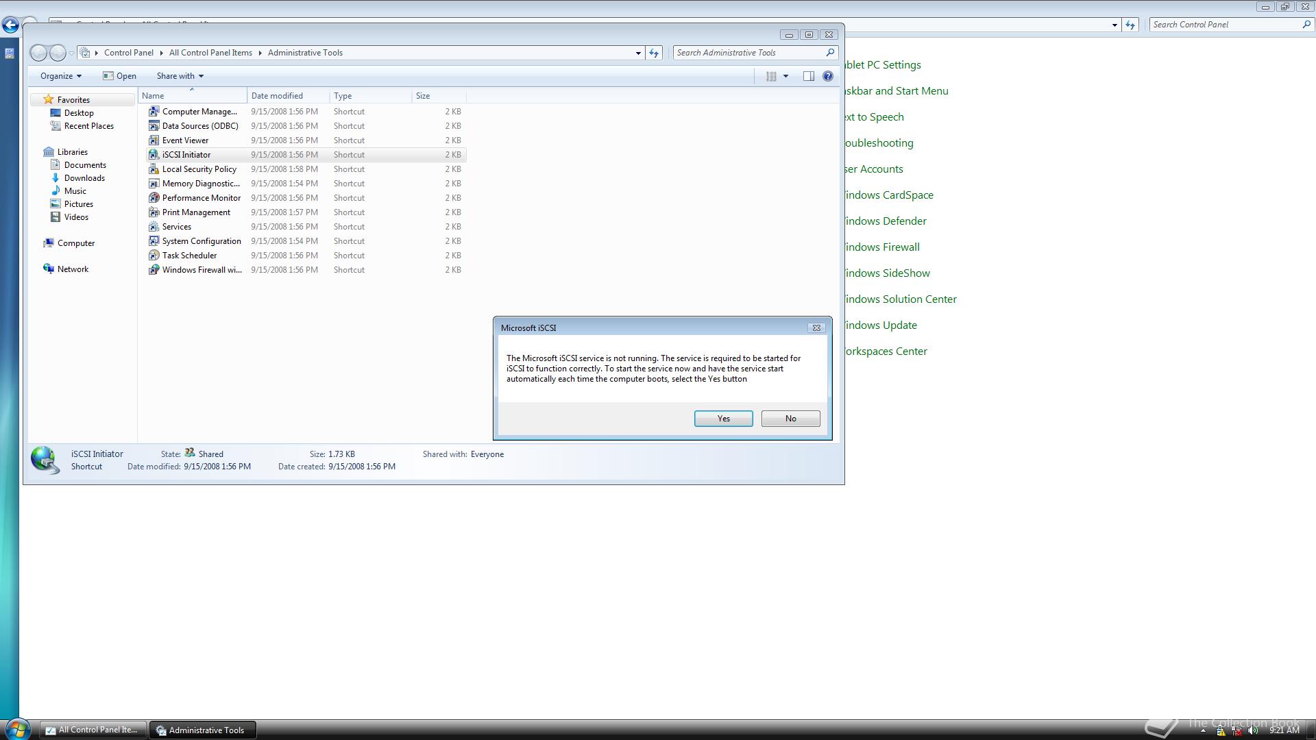Click Services gear icon

click(x=154, y=227)
